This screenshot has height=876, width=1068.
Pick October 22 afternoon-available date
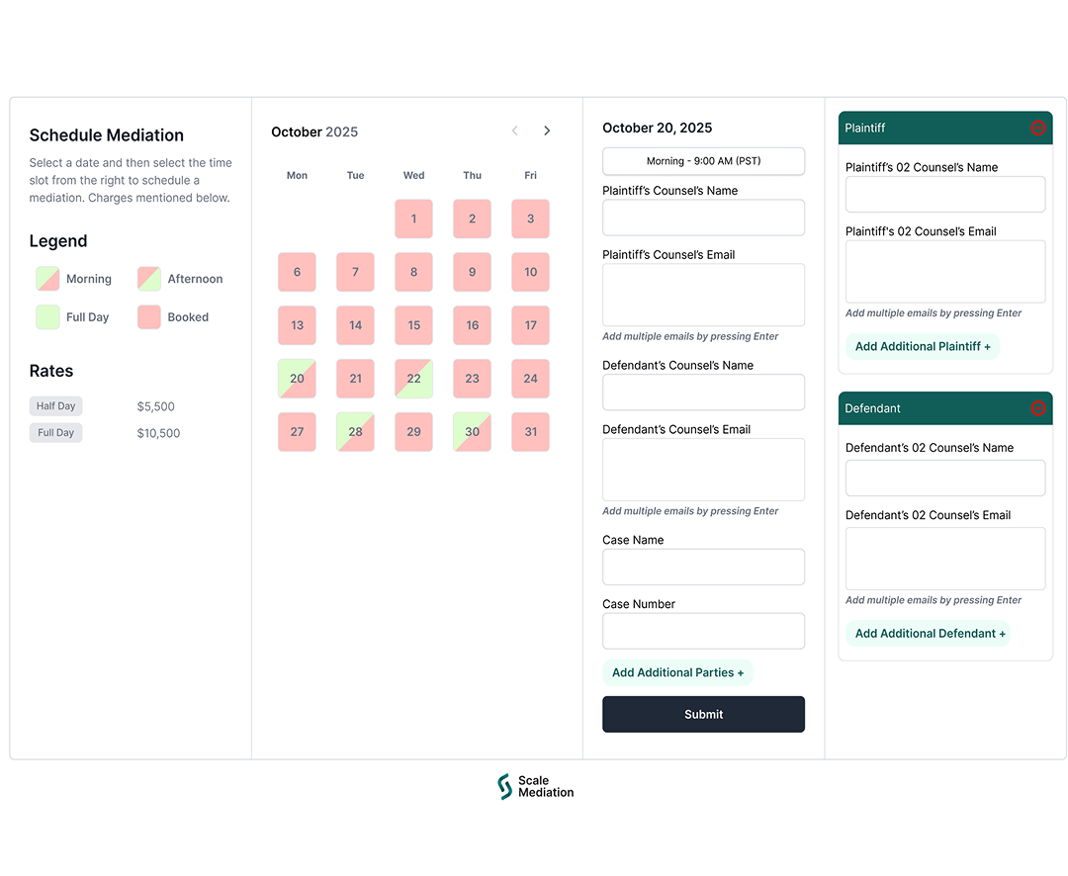(x=413, y=379)
